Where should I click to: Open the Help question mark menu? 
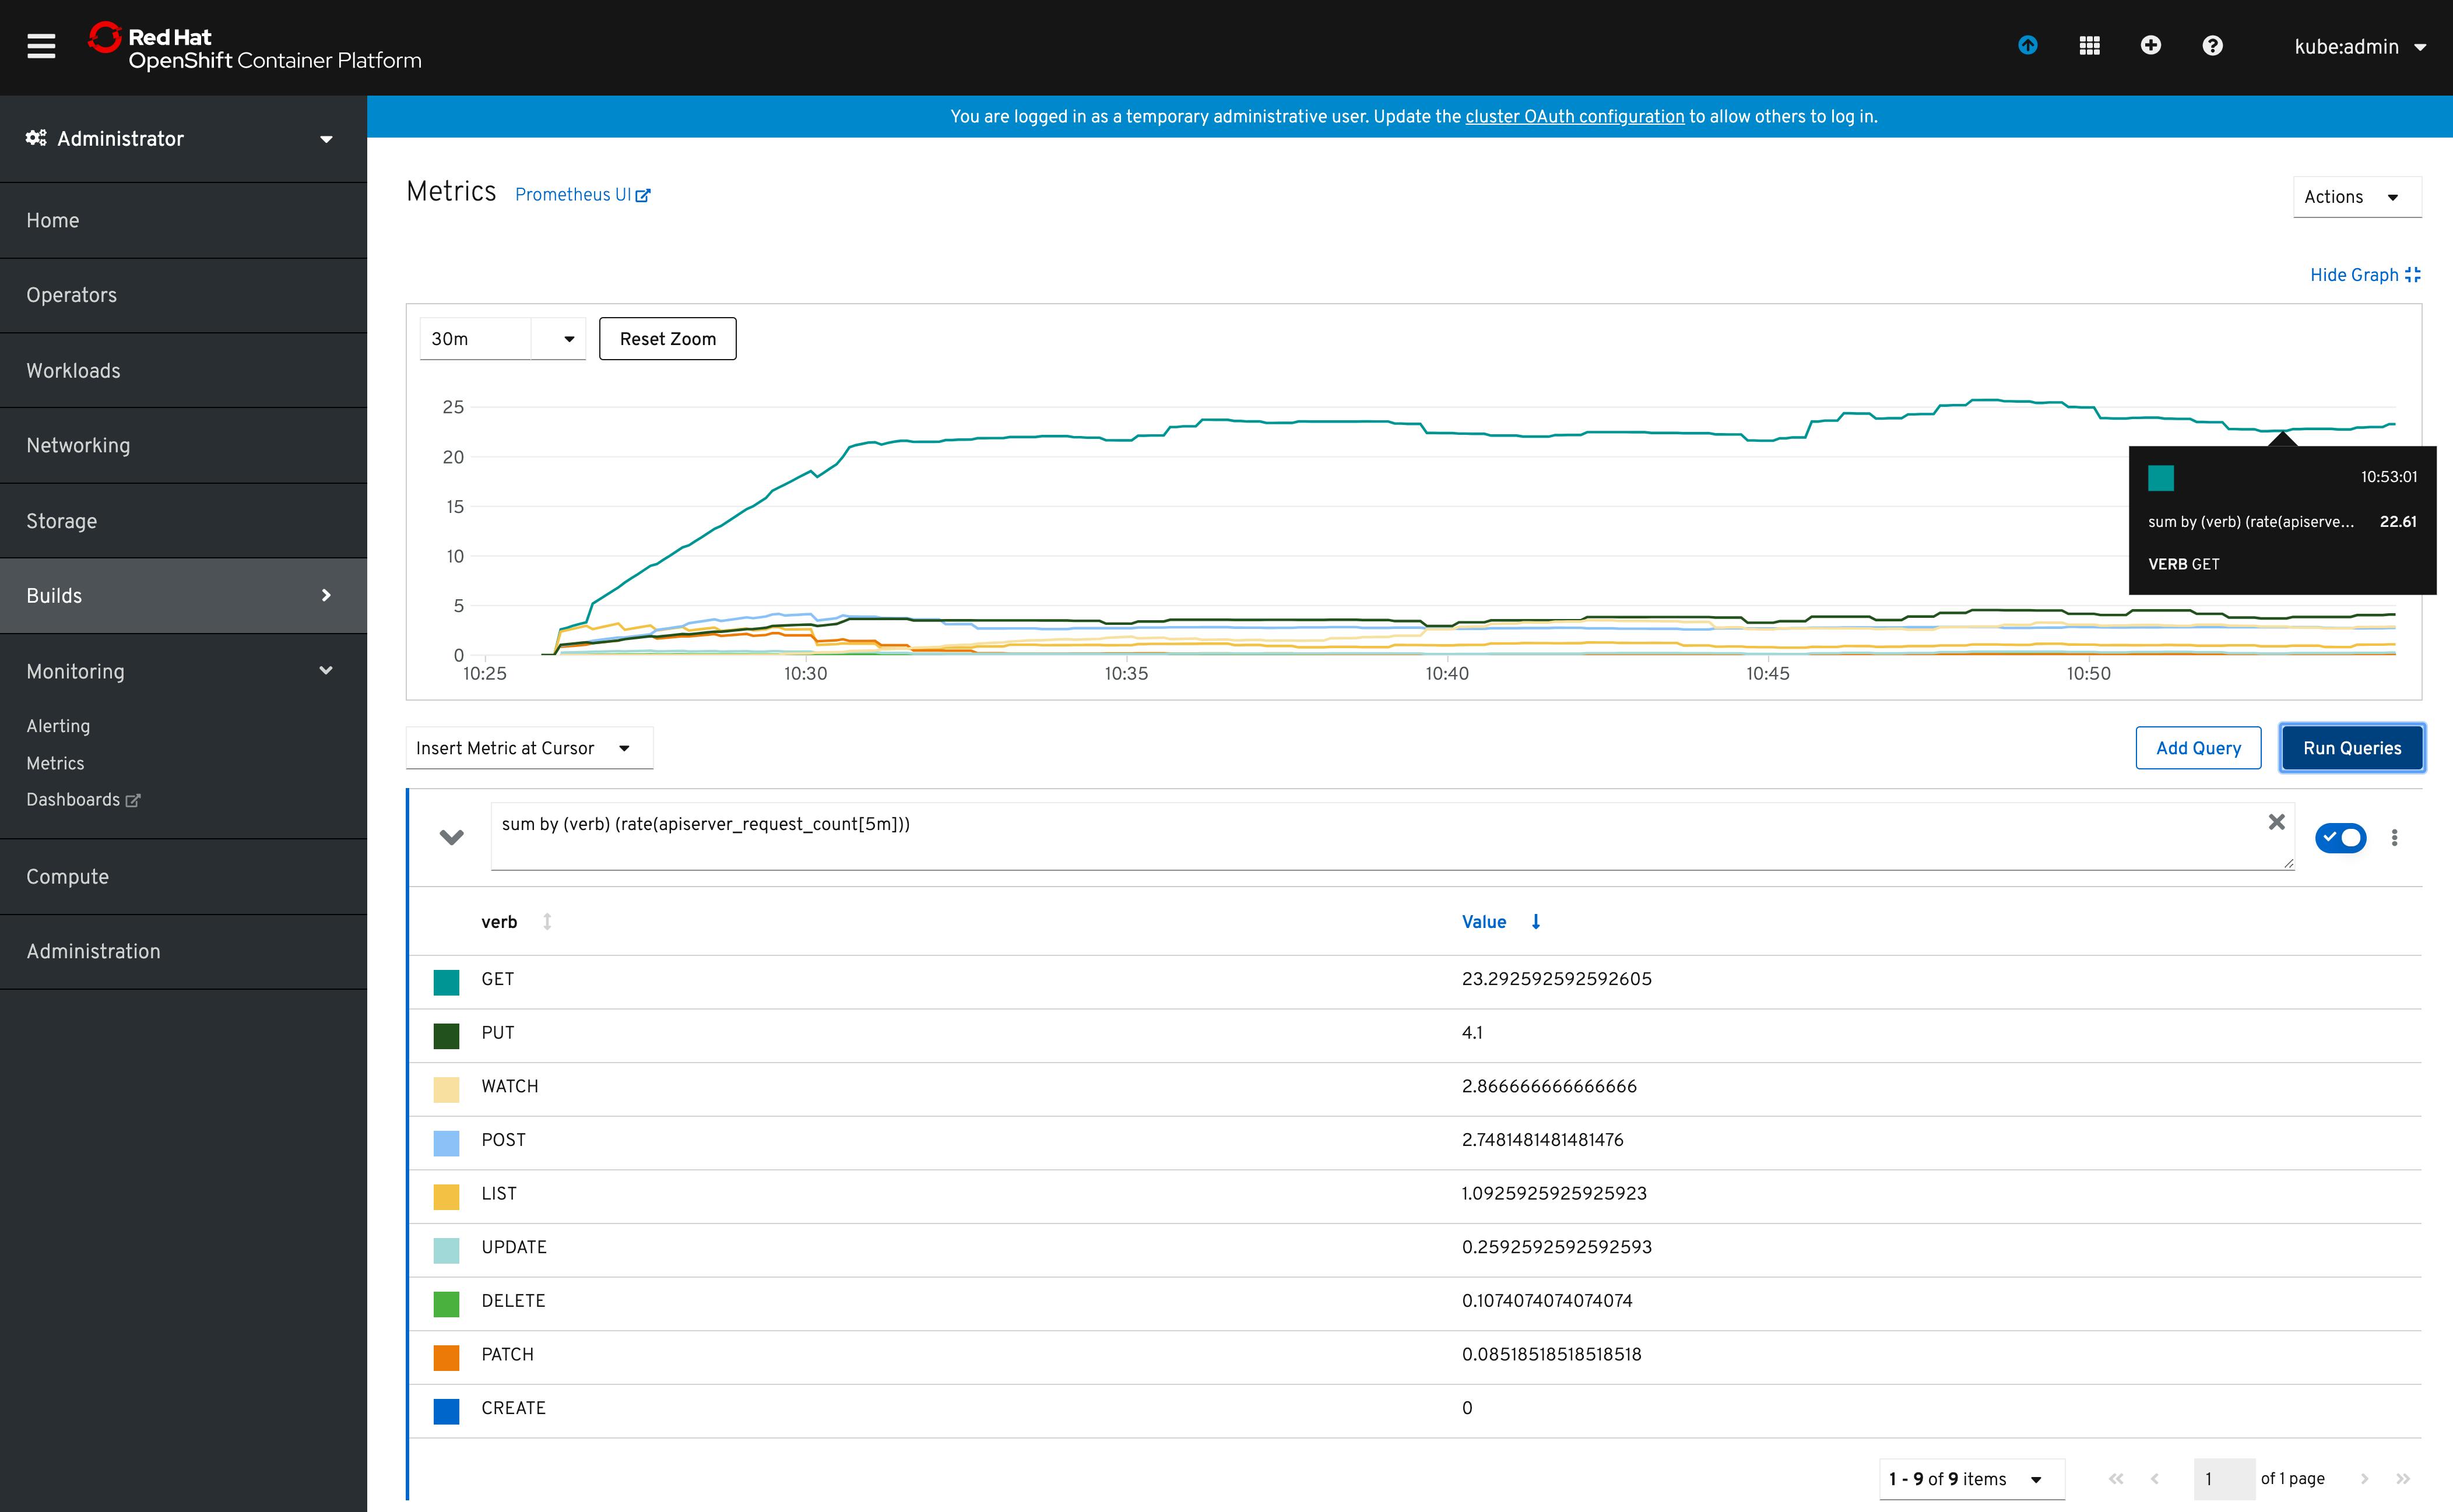click(2213, 46)
